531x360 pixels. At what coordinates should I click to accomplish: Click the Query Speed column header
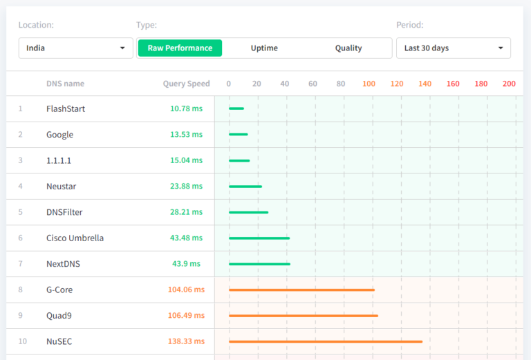pyautogui.click(x=186, y=84)
